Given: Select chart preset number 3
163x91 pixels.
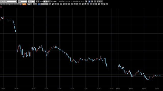Looking at the screenshot, I should (x=1, y=4).
